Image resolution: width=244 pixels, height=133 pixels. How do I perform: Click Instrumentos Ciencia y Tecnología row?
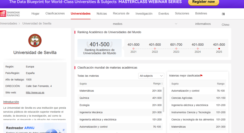pyautogui.click(x=198, y=112)
